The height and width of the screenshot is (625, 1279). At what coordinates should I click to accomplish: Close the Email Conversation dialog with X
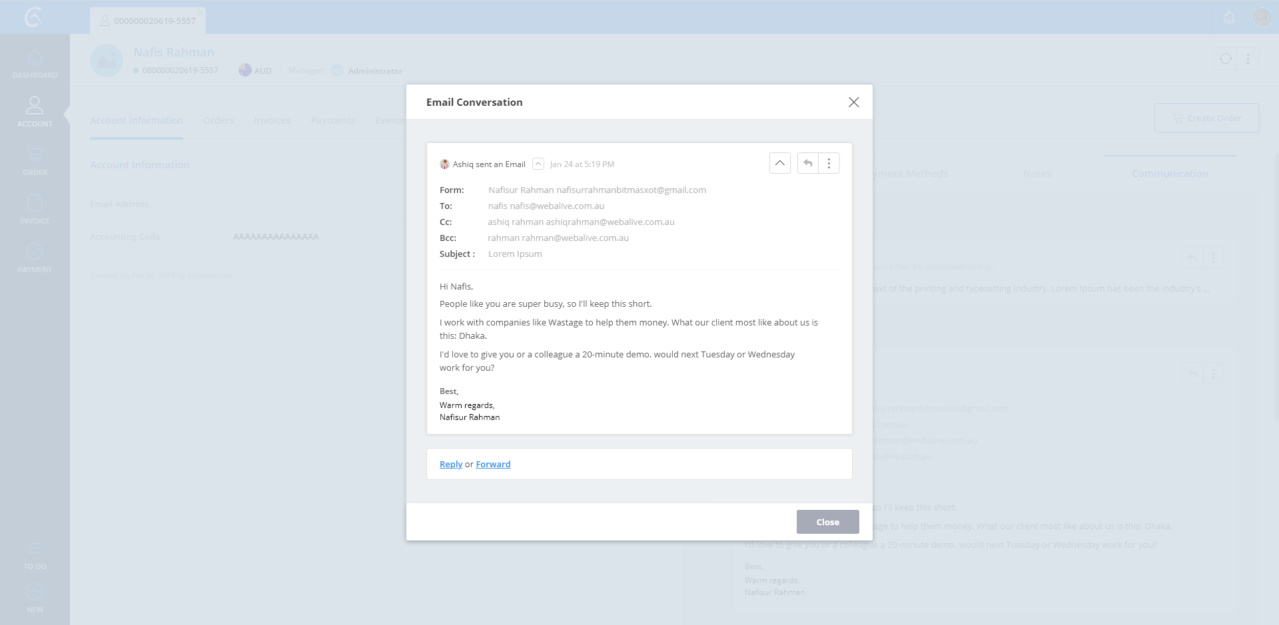click(x=853, y=102)
